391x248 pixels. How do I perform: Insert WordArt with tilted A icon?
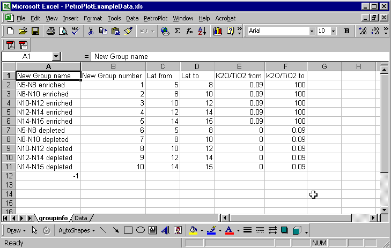coord(165,230)
